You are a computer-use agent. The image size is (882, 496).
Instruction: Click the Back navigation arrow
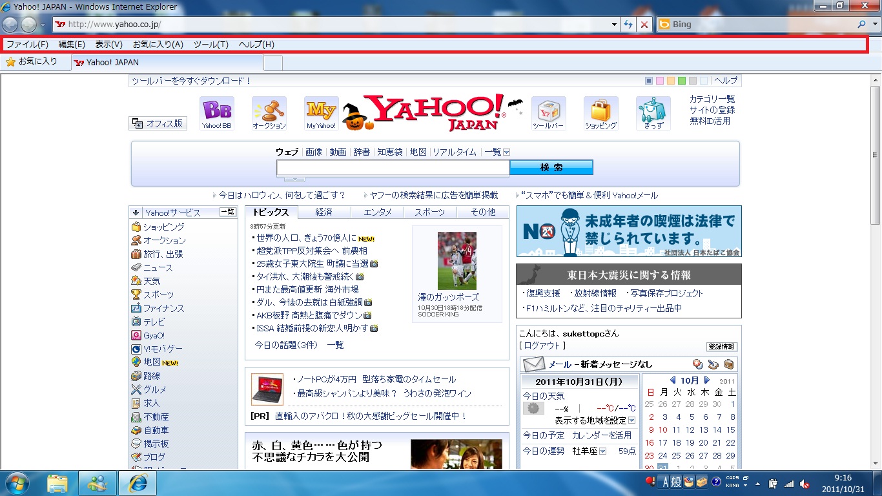point(10,25)
